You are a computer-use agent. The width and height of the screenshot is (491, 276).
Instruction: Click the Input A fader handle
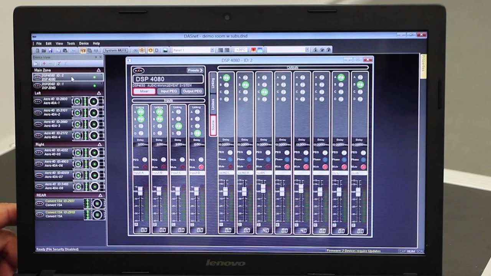(140, 191)
